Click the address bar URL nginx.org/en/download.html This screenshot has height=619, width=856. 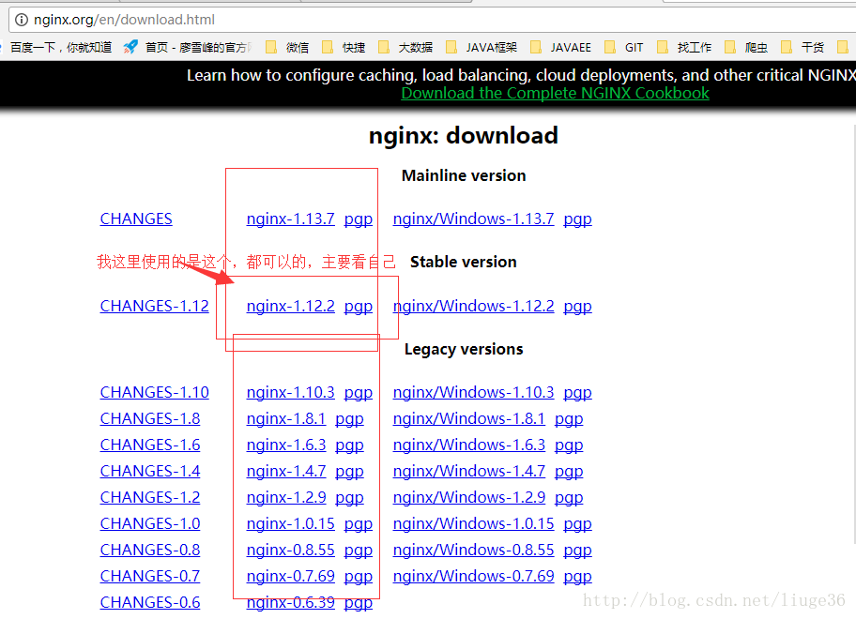point(124,21)
